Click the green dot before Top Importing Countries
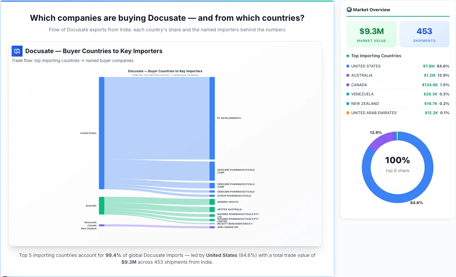The width and height of the screenshot is (456, 277). click(347, 56)
